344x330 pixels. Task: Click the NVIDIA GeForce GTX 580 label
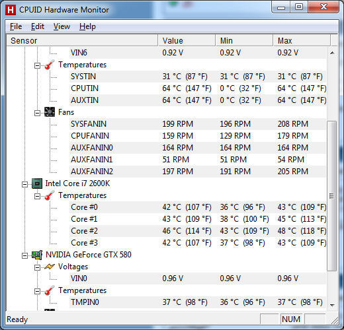(x=89, y=255)
